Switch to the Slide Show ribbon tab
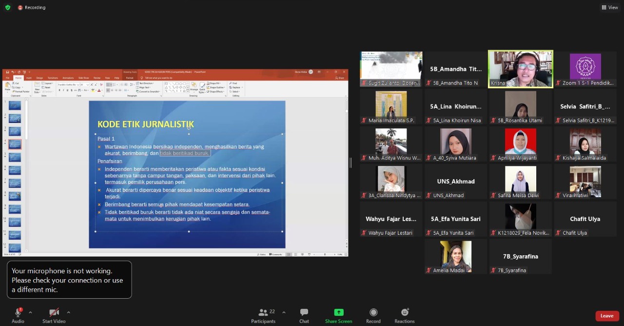Screen dimensions: 624x326 83,78
